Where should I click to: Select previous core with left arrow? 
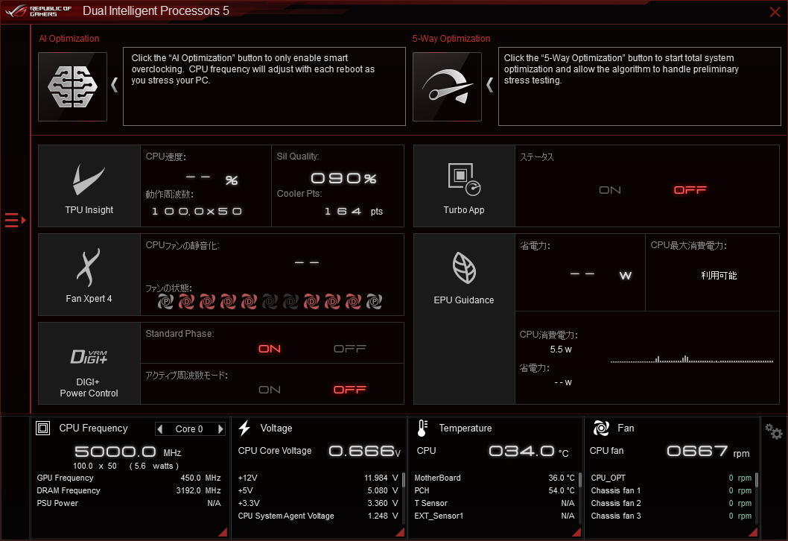tap(160, 429)
